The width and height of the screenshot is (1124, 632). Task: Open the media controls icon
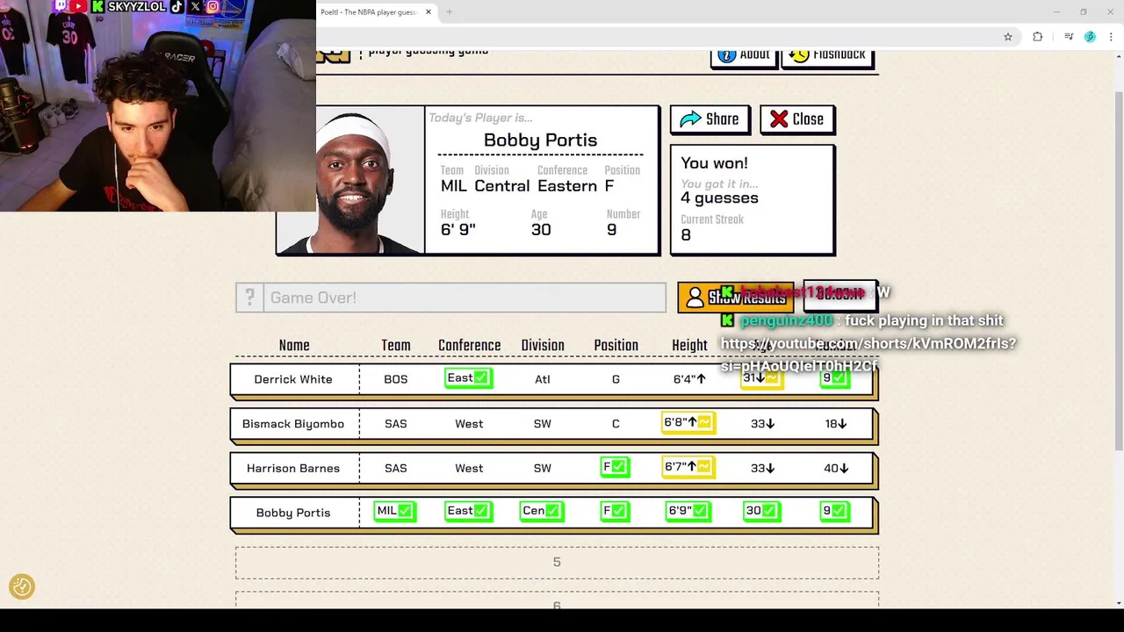(1069, 37)
